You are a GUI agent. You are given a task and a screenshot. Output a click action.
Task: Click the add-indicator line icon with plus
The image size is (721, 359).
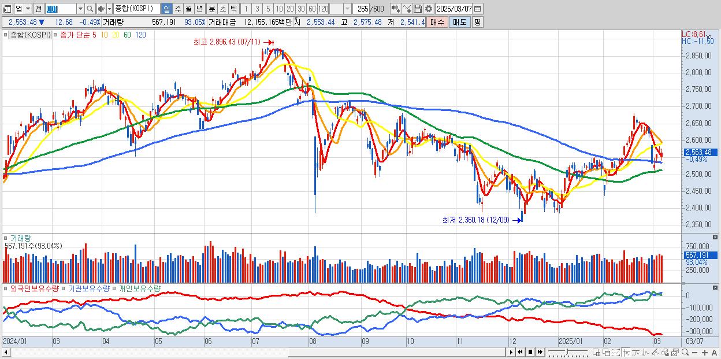coord(407,9)
